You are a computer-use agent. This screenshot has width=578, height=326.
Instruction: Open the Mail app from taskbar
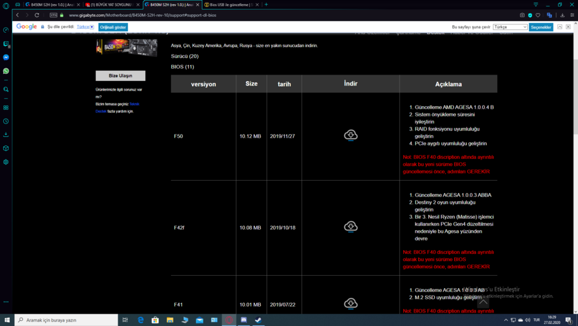[x=200, y=320]
